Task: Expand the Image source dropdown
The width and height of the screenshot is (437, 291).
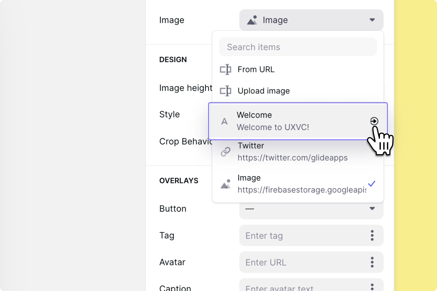Action: 311,20
